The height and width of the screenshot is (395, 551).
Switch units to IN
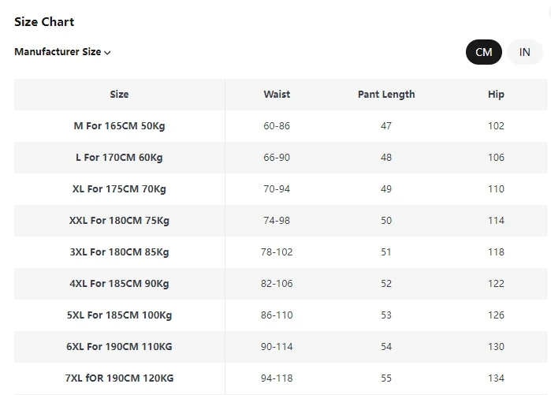pos(525,52)
